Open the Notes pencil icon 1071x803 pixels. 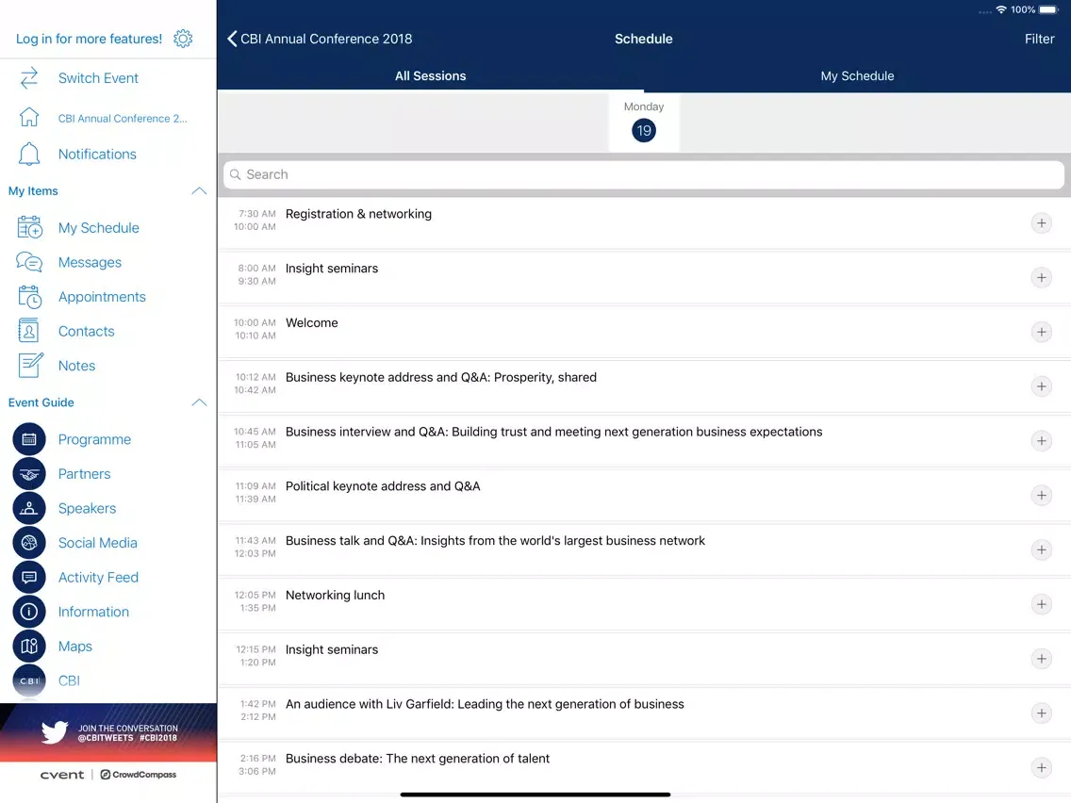[x=30, y=366]
